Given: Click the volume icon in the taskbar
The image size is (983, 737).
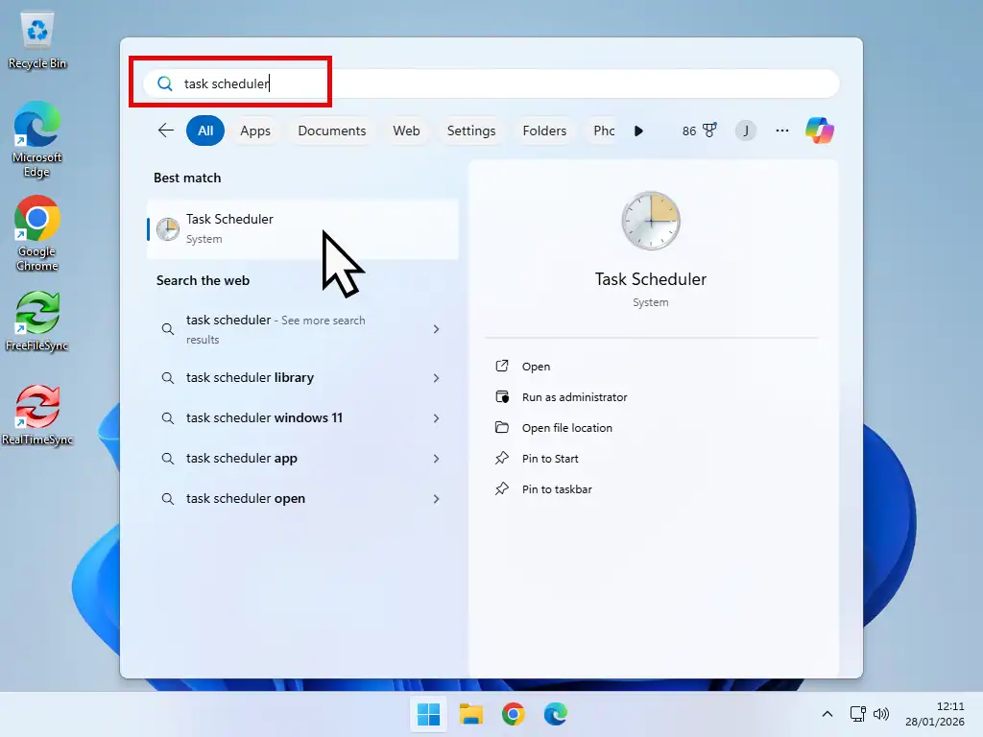Looking at the screenshot, I should (x=881, y=714).
